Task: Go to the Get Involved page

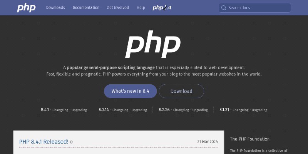Action: click(x=118, y=7)
